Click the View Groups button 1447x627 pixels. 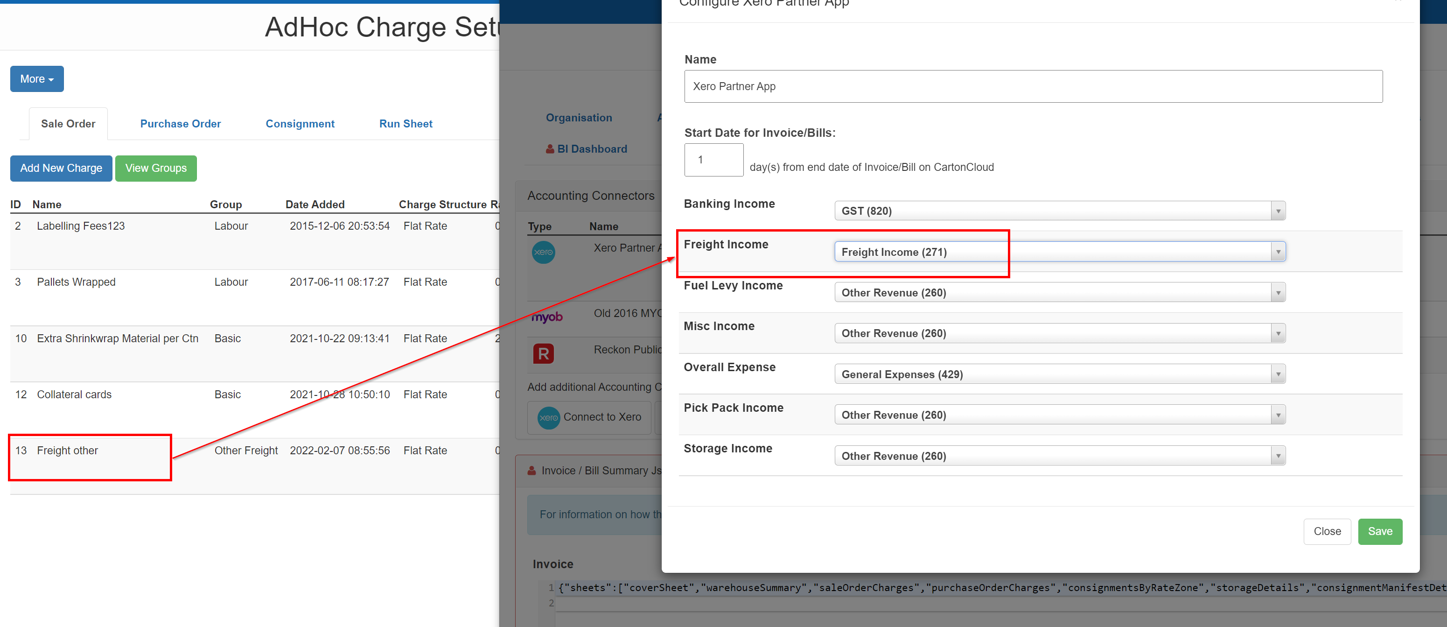155,169
